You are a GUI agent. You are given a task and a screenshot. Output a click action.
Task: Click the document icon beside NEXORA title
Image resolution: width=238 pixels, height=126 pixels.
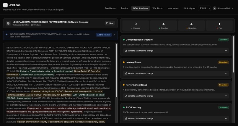(8, 23)
